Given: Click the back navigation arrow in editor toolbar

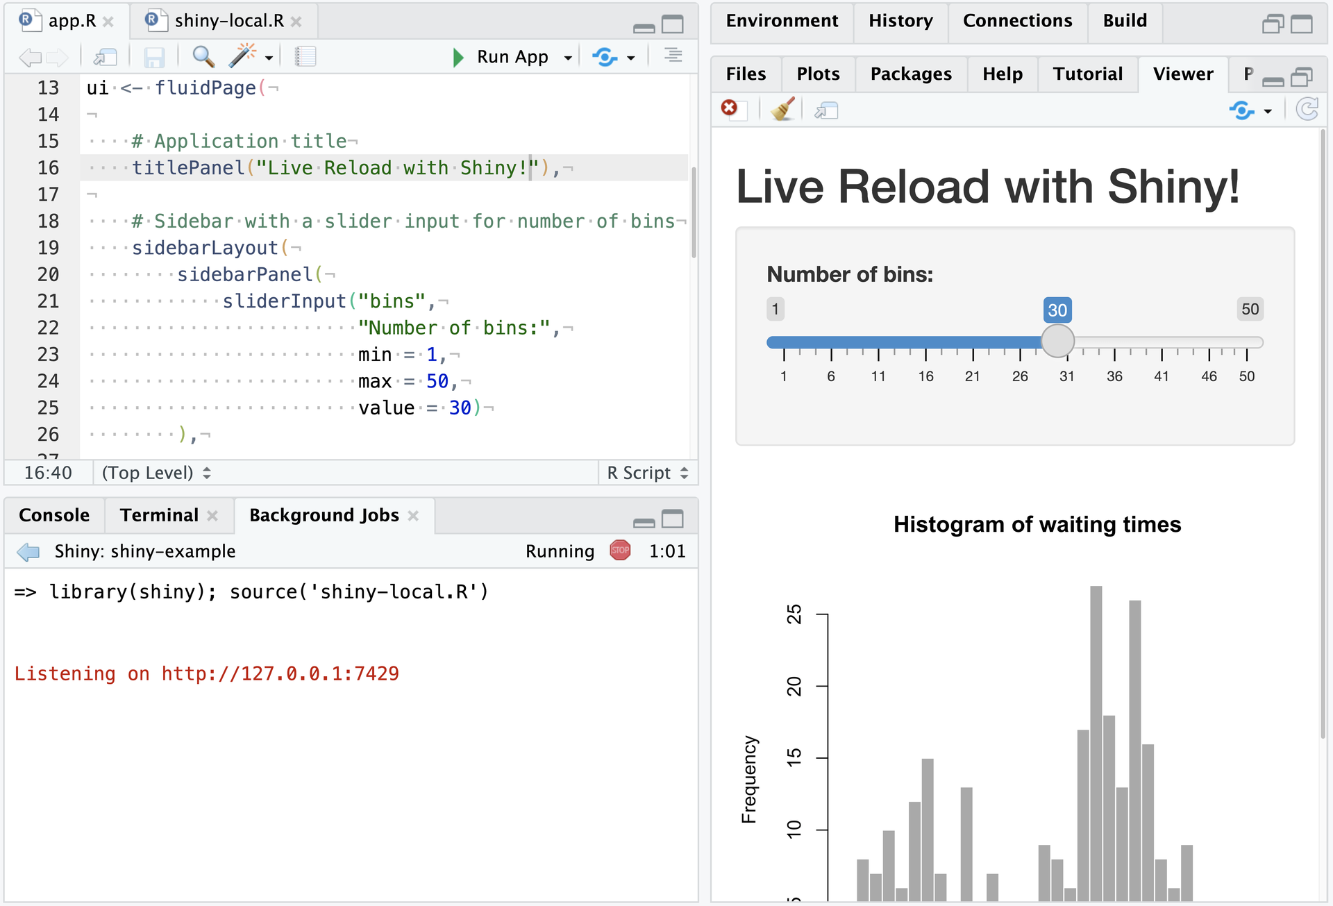Looking at the screenshot, I should [x=30, y=57].
